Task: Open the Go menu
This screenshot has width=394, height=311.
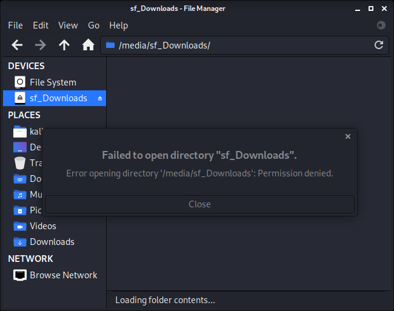Action: point(93,25)
